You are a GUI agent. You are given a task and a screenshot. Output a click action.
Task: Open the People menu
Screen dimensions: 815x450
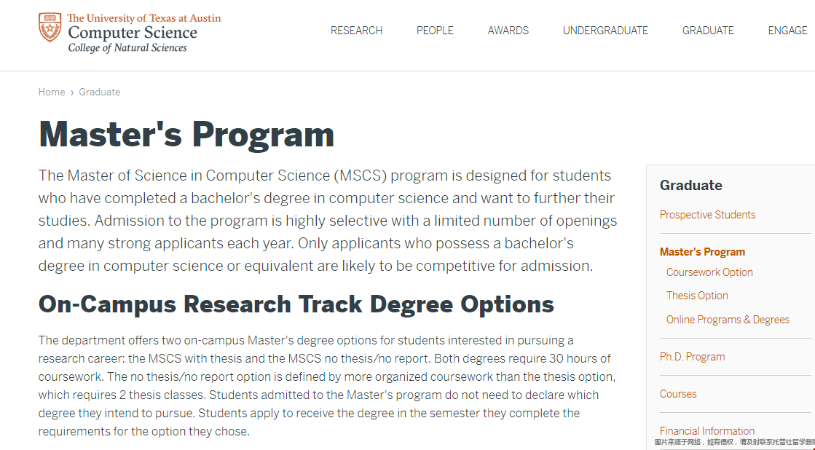(x=435, y=31)
